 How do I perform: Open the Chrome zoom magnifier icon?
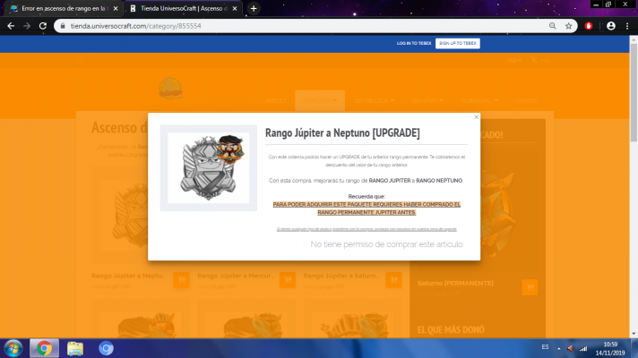(x=553, y=26)
